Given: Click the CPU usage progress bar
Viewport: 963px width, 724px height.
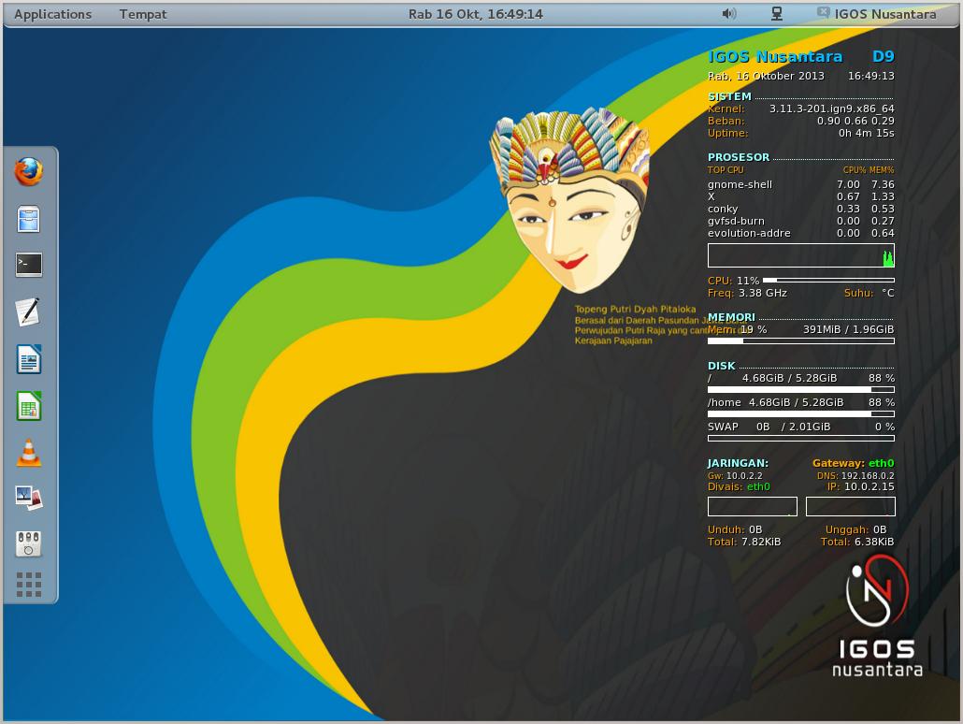Looking at the screenshot, I should click(828, 280).
